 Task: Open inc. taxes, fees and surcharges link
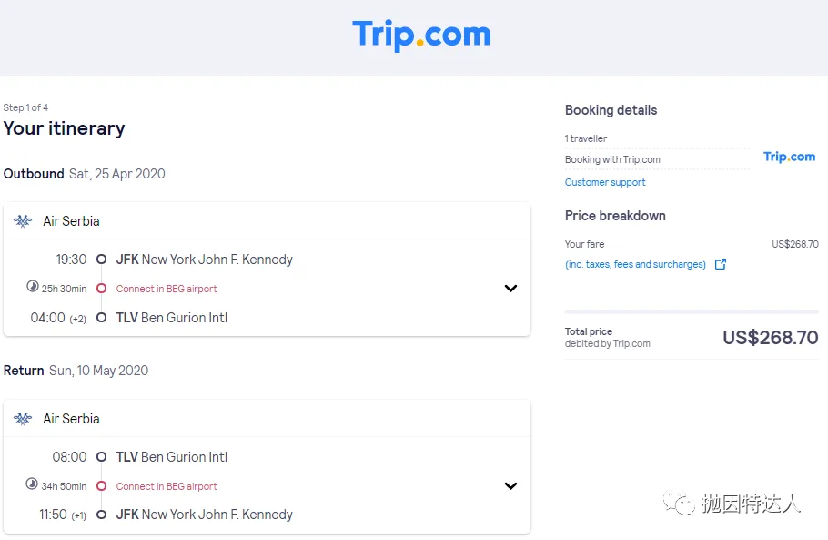coord(635,264)
